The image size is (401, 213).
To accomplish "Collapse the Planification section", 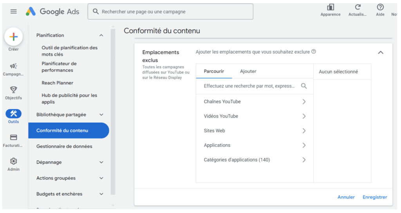I will tap(101, 36).
